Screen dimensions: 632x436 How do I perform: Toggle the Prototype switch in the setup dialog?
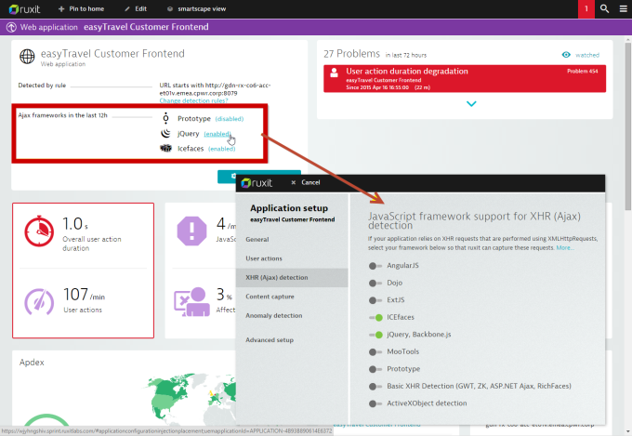tap(375, 369)
